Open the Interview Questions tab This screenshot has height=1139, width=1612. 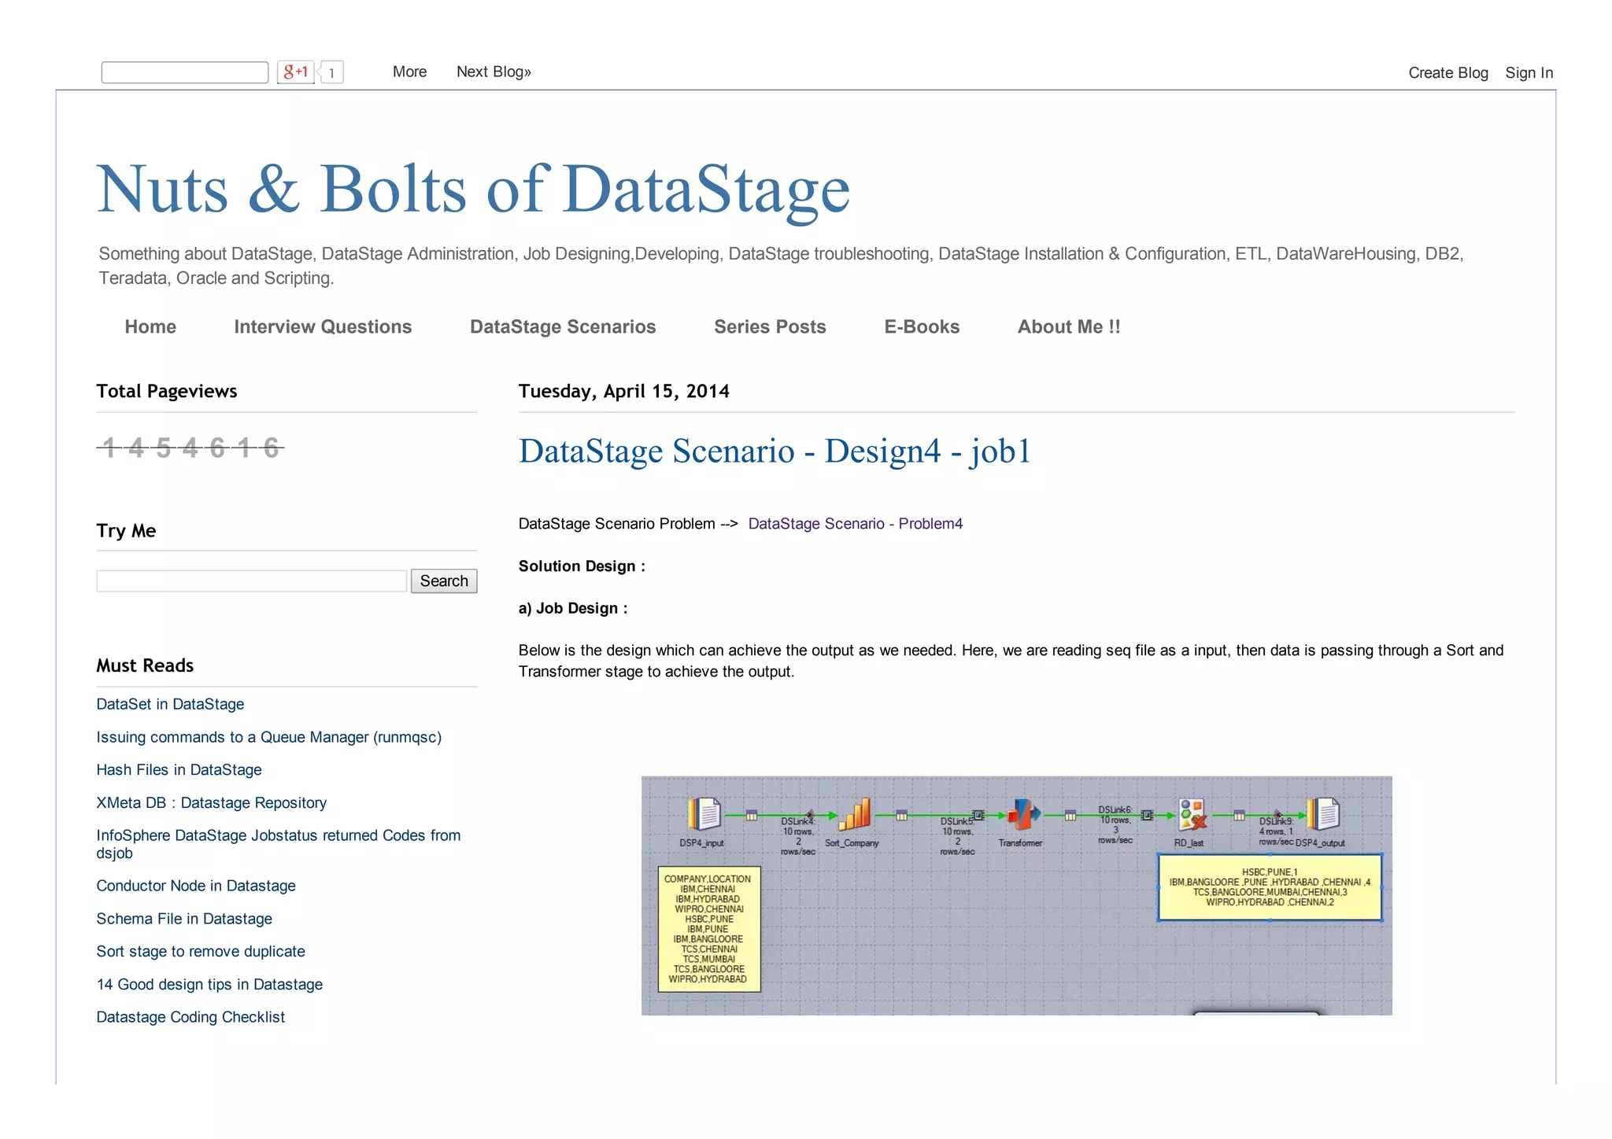point(323,327)
